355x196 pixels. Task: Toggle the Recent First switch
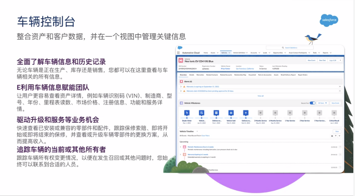pyautogui.click(x=313, y=103)
